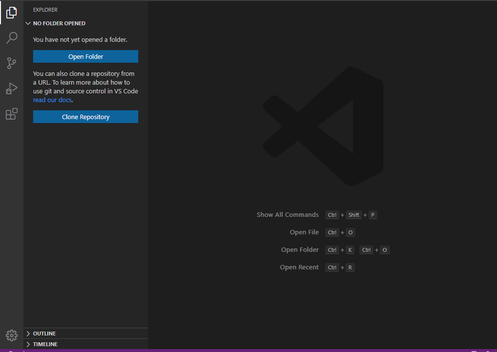Click the 'Open Recent' shortcut label
Screen dimensions: 497x352
tap(299, 267)
